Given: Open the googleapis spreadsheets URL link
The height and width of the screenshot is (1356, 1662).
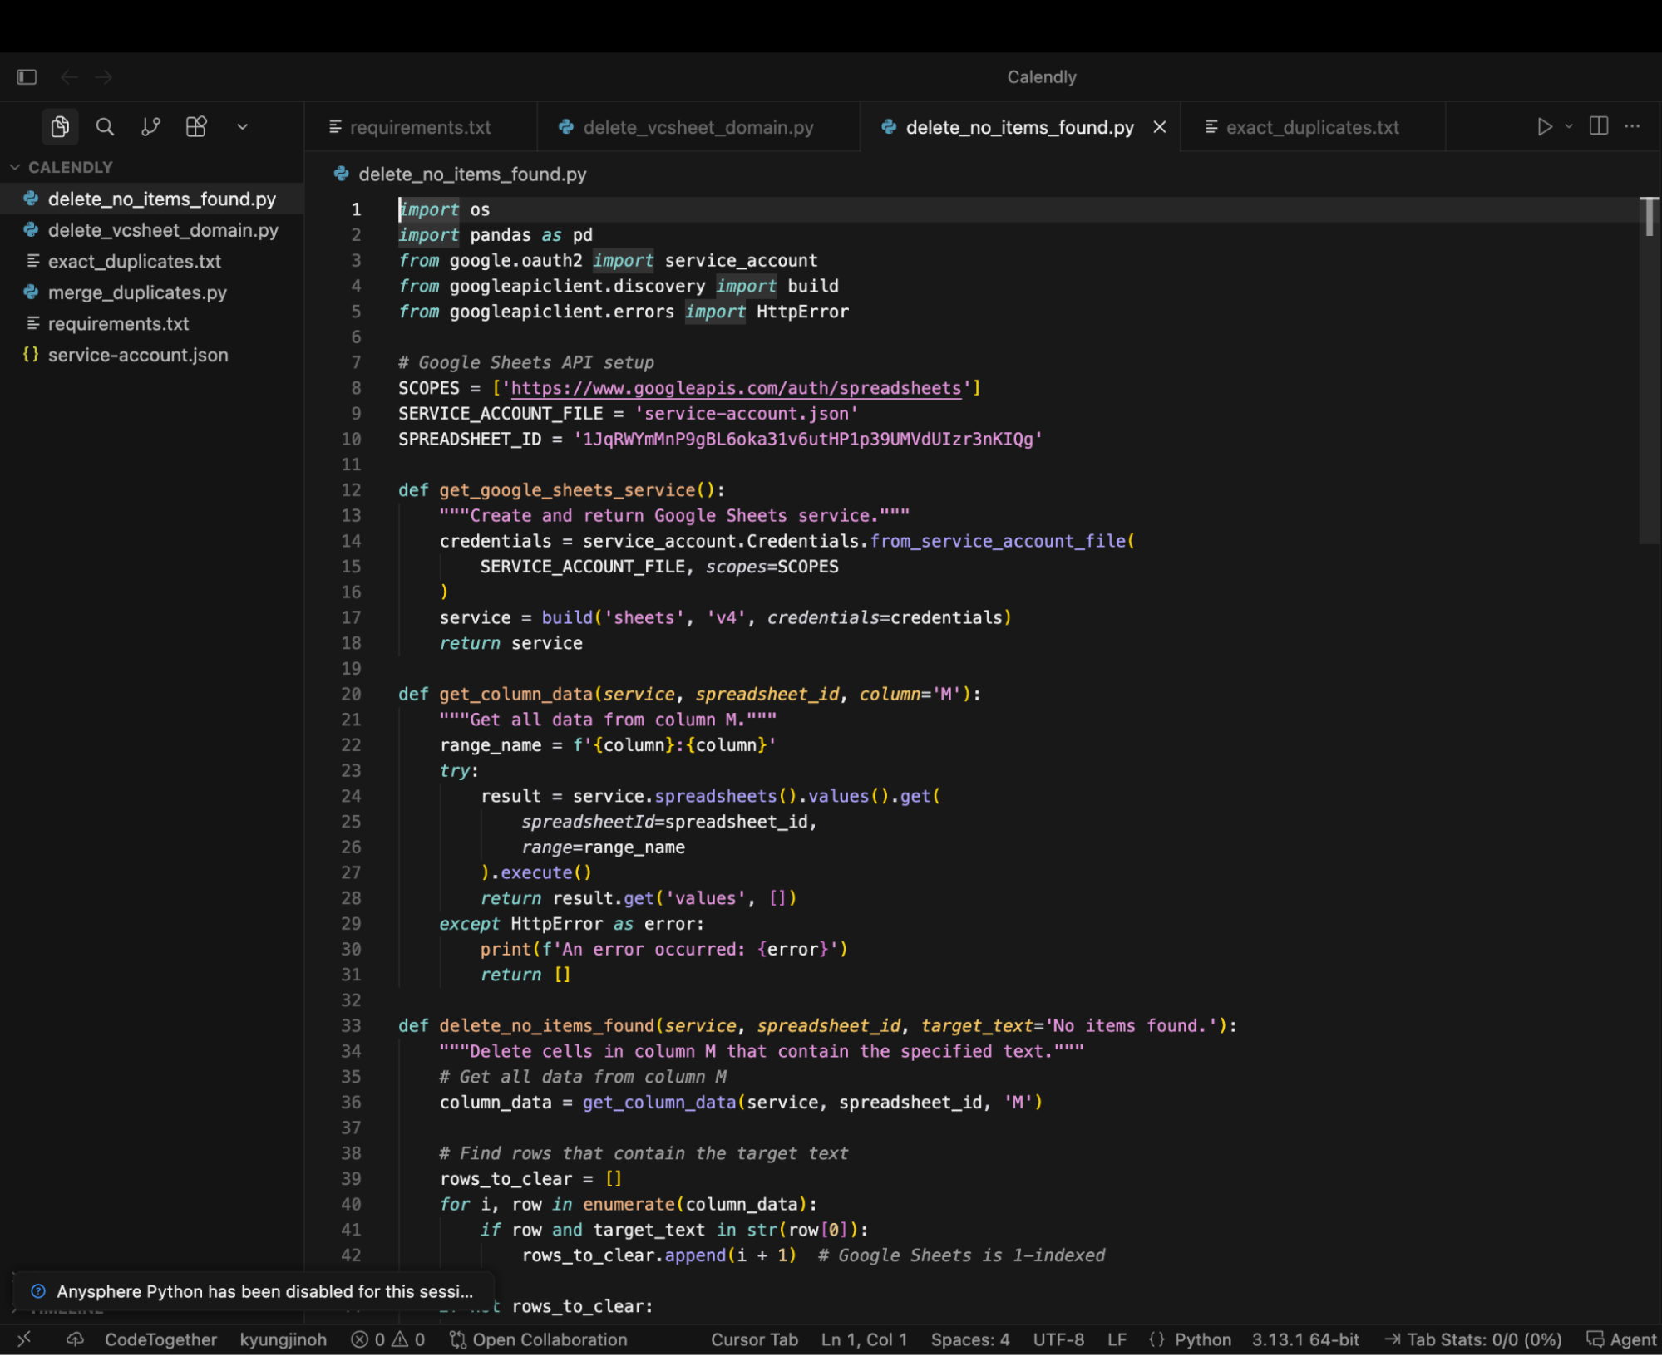Looking at the screenshot, I should click(x=736, y=388).
